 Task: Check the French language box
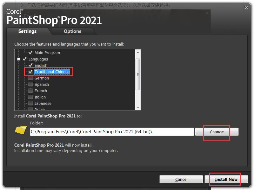tap(30, 91)
